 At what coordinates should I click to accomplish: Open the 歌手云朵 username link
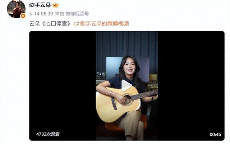[40, 5]
